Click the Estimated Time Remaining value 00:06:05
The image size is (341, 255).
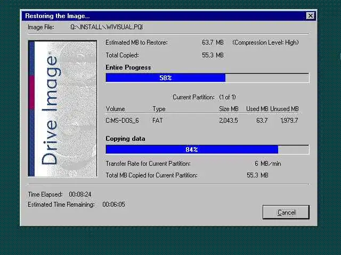click(113, 205)
